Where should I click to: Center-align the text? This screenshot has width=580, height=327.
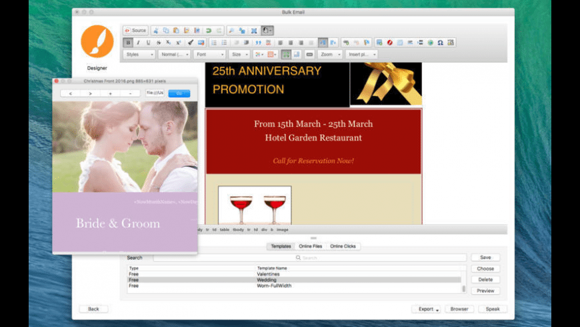(291, 43)
